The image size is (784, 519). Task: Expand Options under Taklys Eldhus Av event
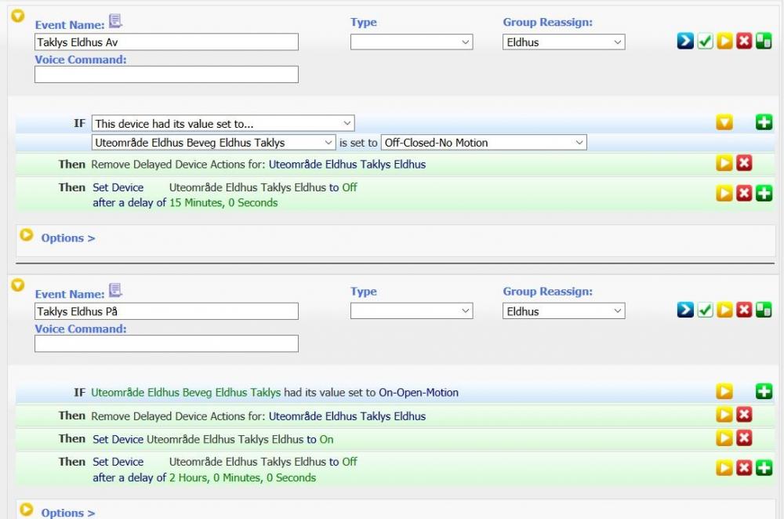[67, 238]
